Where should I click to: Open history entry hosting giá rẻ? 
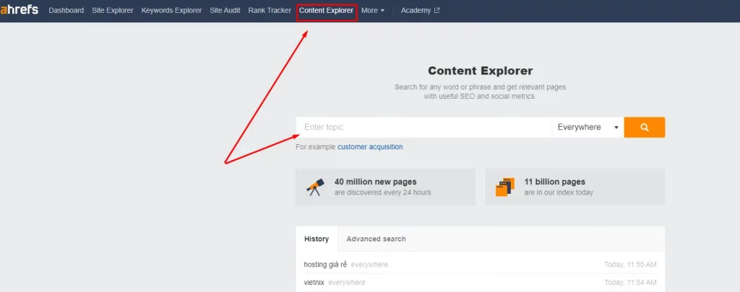point(325,265)
